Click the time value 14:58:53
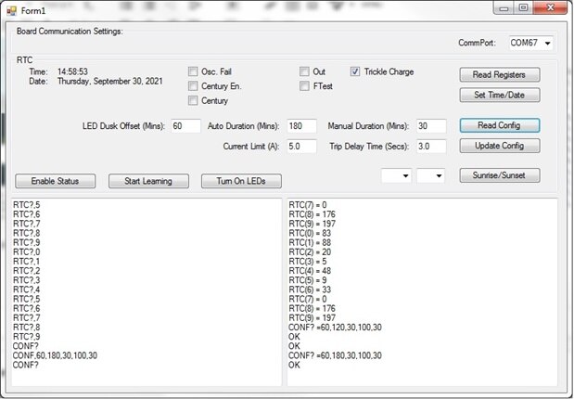 [72, 71]
